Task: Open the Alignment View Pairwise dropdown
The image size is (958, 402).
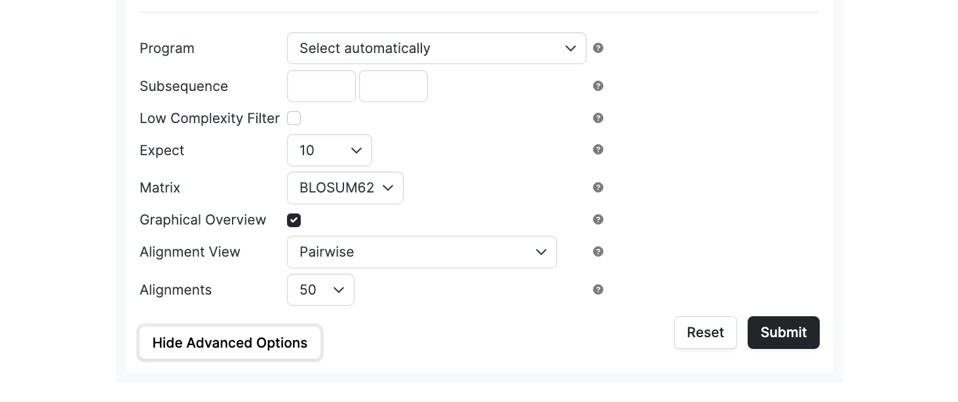Action: coord(422,252)
